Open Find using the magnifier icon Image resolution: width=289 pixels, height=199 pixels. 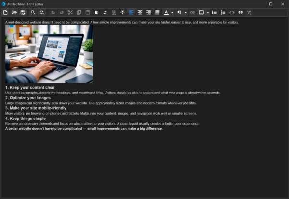pyautogui.click(x=33, y=13)
